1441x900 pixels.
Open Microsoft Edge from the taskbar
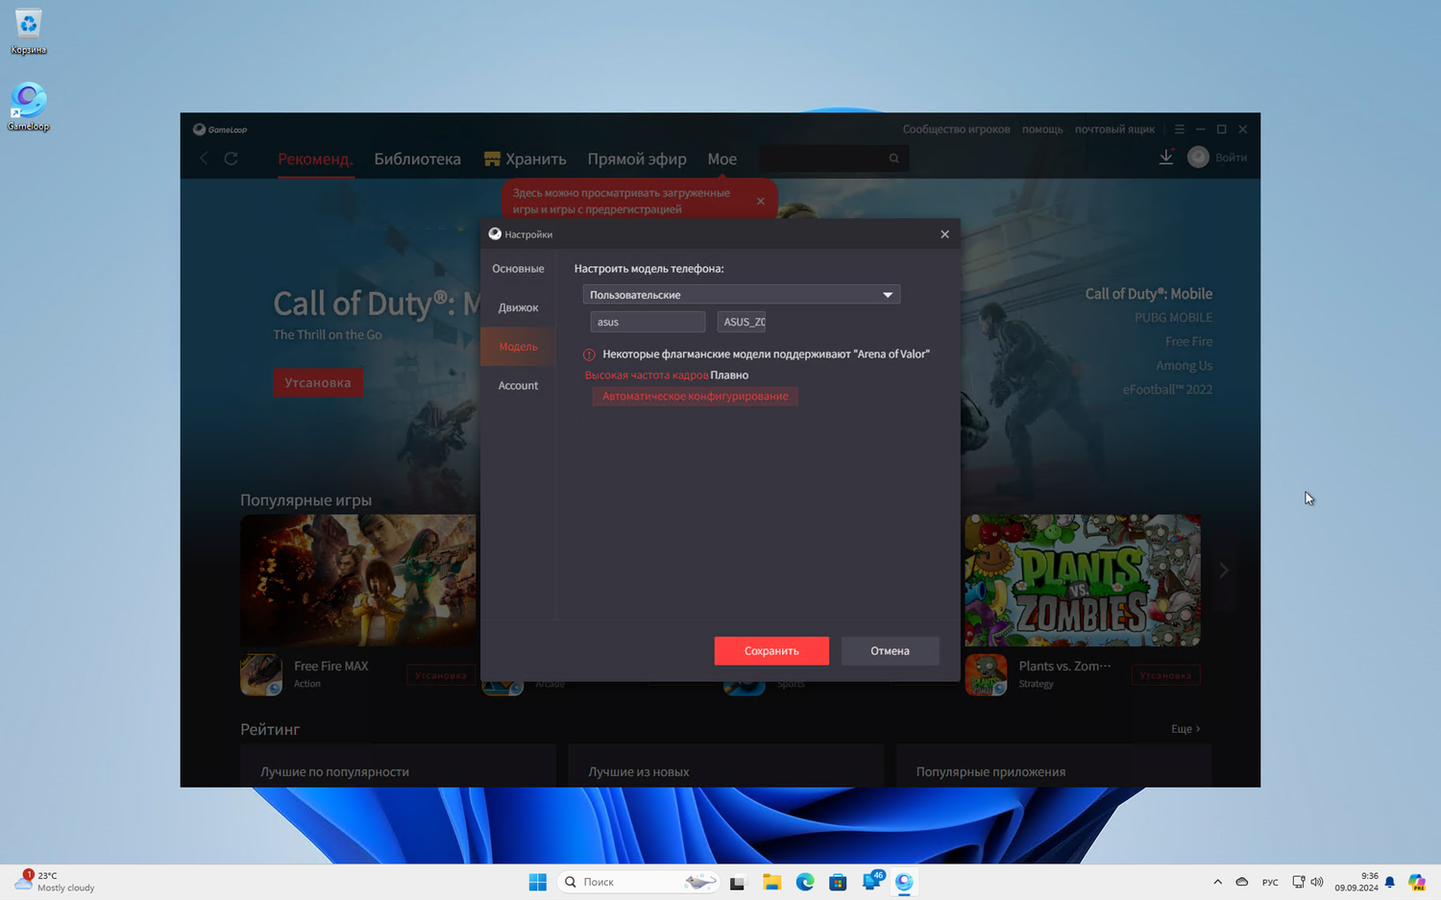[x=805, y=882]
